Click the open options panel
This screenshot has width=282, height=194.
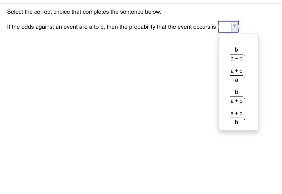coord(238,82)
